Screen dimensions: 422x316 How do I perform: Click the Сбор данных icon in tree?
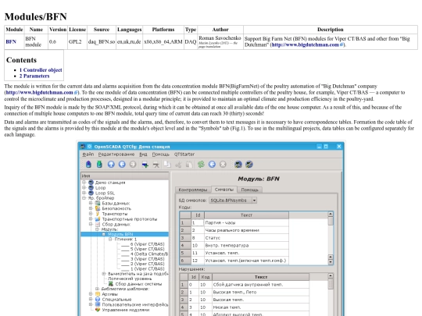coord(98,224)
